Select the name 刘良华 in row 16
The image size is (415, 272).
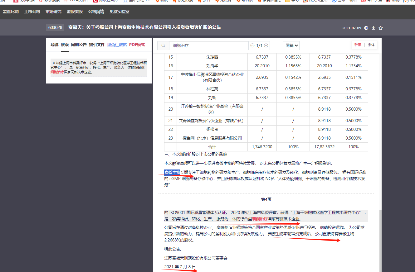pos(212,66)
